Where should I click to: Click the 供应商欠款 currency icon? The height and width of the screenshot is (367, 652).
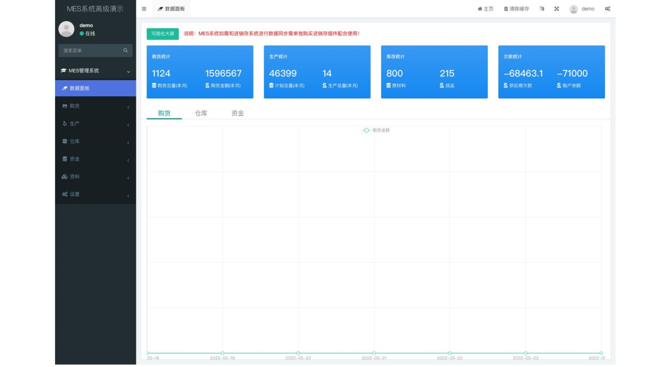506,86
